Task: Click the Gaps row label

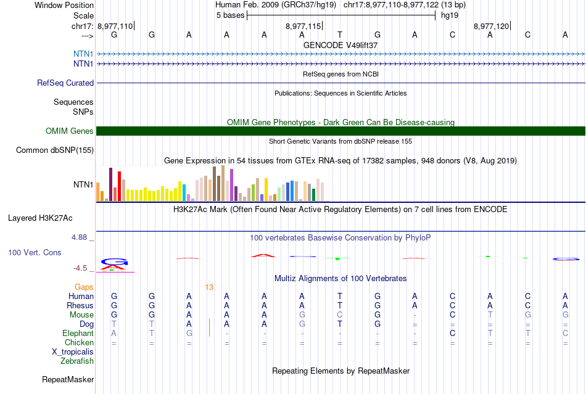Action: pos(84,287)
